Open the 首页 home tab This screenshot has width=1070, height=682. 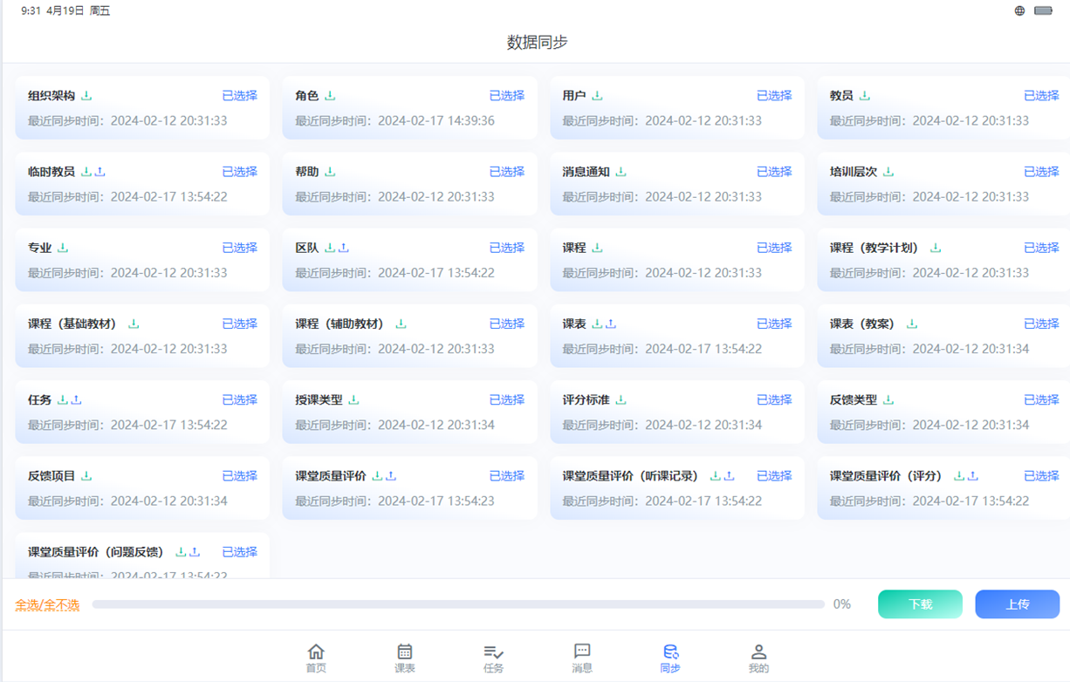[x=316, y=658]
